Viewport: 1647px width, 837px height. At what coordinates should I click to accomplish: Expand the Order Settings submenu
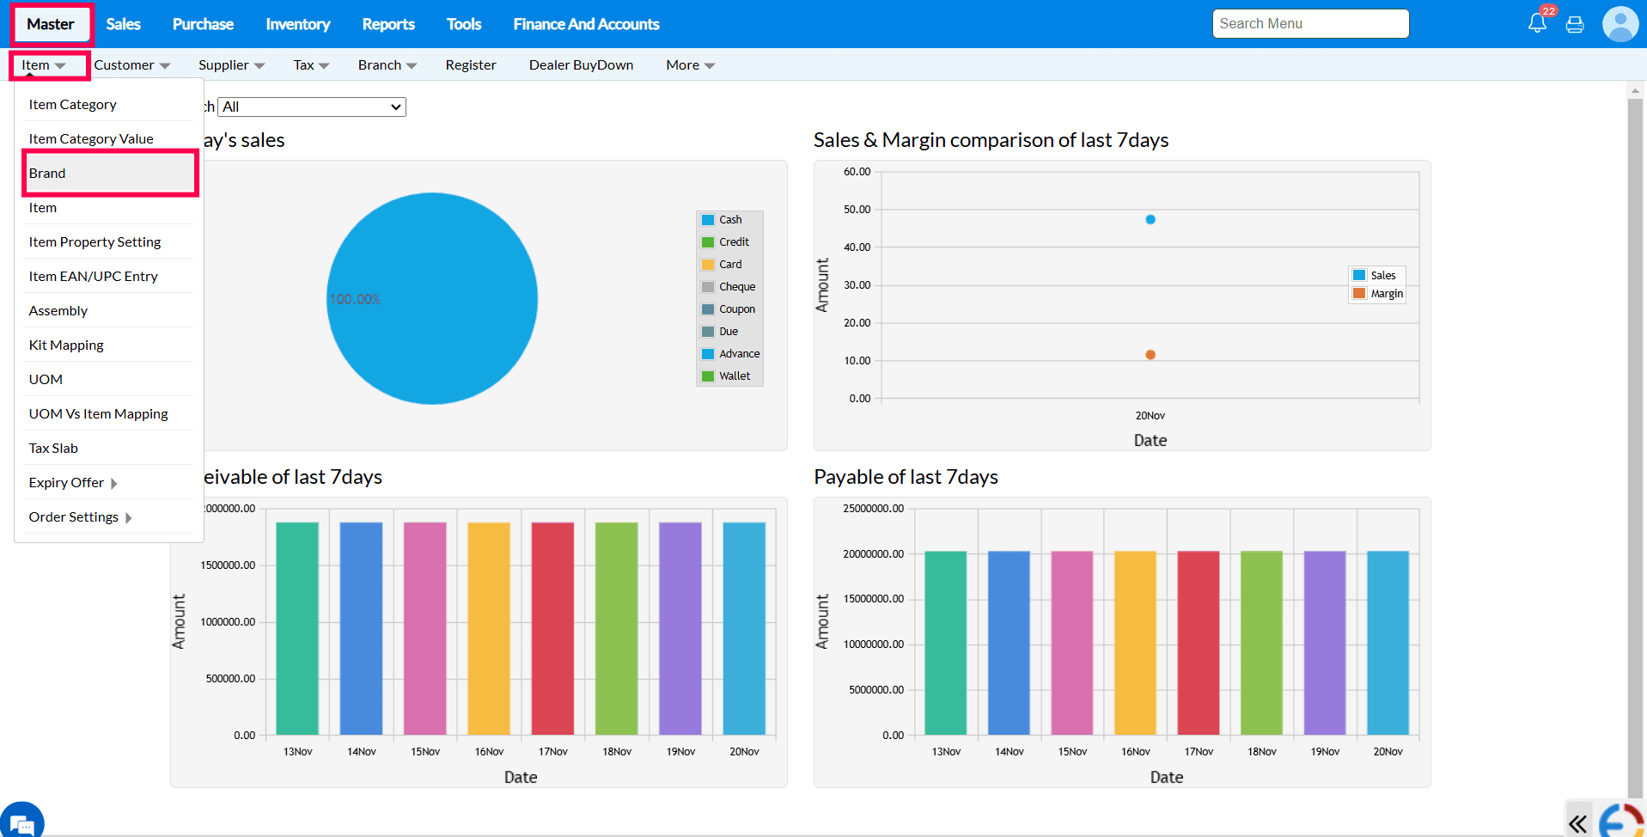pyautogui.click(x=80, y=517)
